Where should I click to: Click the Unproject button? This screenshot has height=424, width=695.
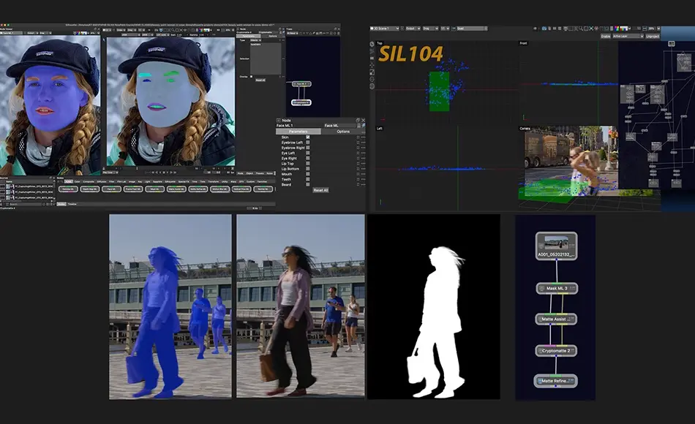tap(653, 37)
